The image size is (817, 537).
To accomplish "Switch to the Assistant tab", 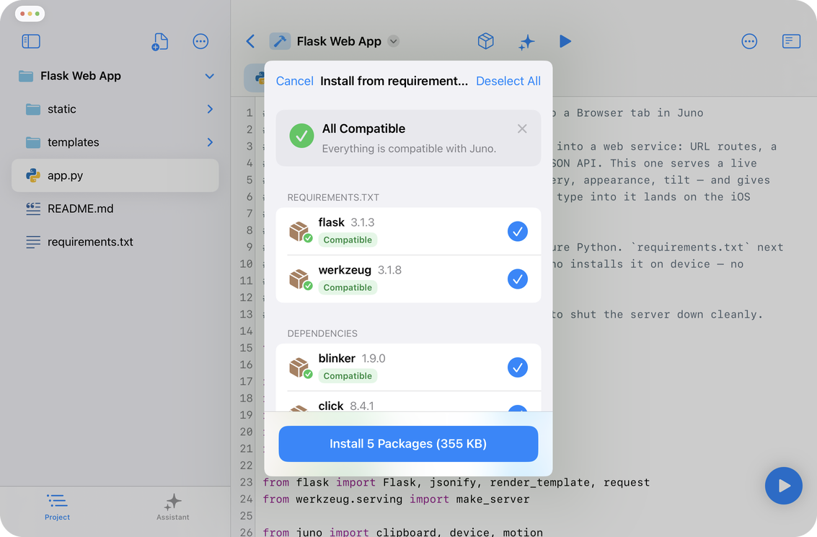I will (x=173, y=507).
